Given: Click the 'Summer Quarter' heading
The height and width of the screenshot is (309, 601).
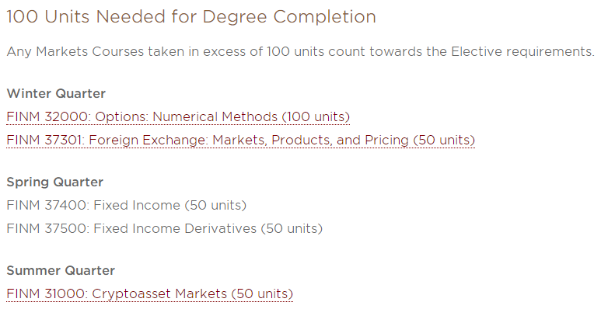Looking at the screenshot, I should [x=61, y=270].
